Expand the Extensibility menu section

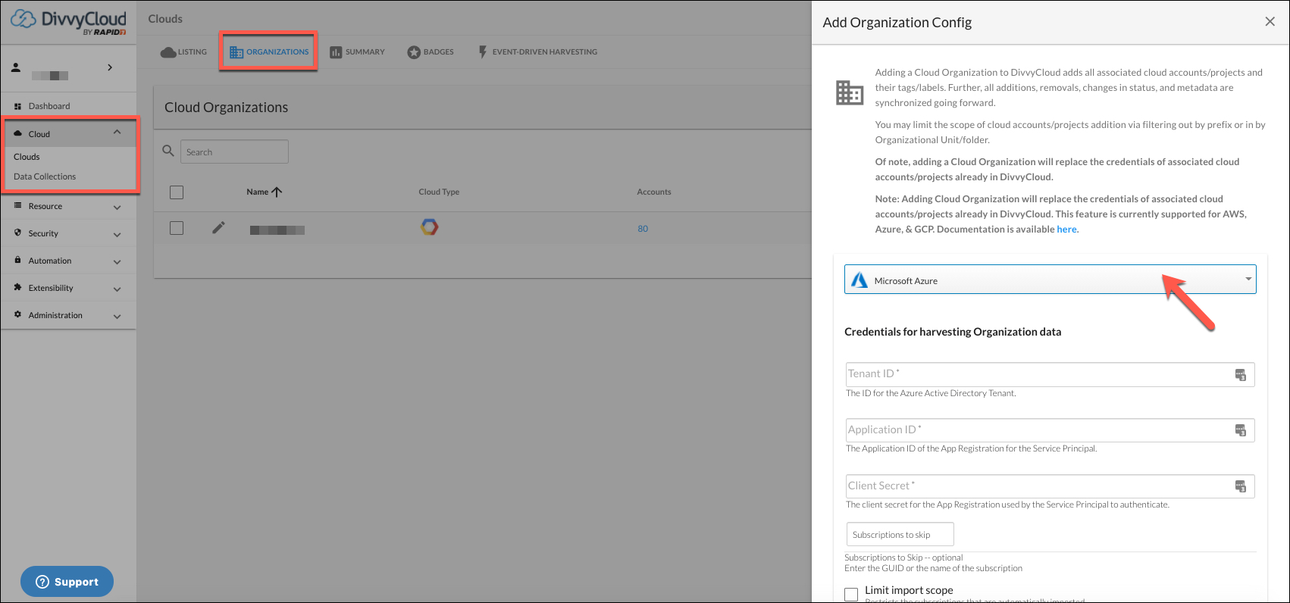tap(117, 289)
